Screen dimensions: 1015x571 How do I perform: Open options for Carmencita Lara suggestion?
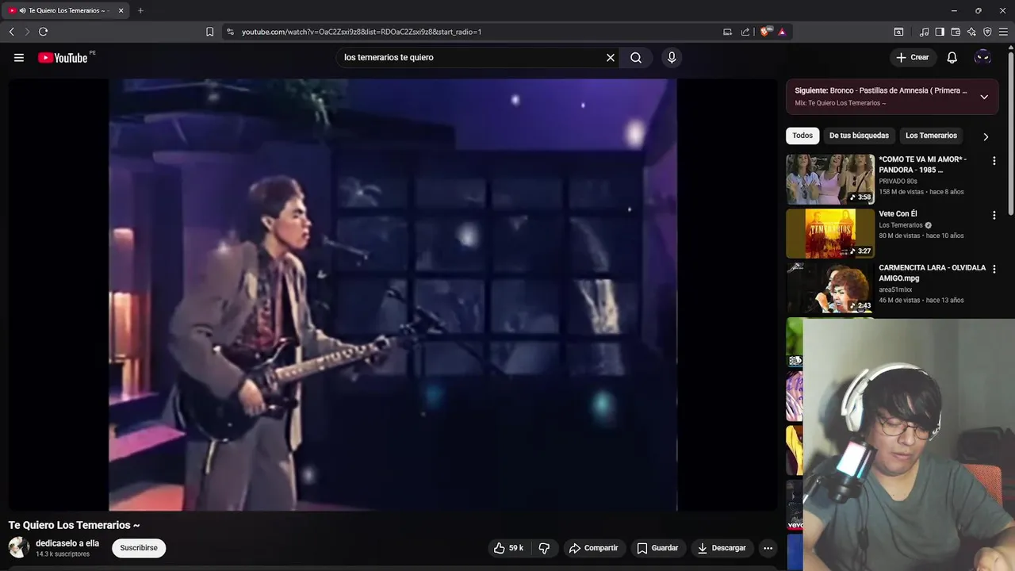994,269
